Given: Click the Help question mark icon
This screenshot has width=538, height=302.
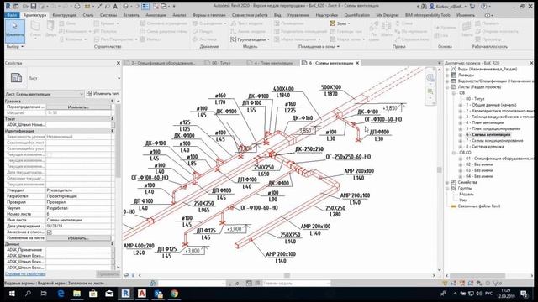Looking at the screenshot, I should (x=484, y=6).
